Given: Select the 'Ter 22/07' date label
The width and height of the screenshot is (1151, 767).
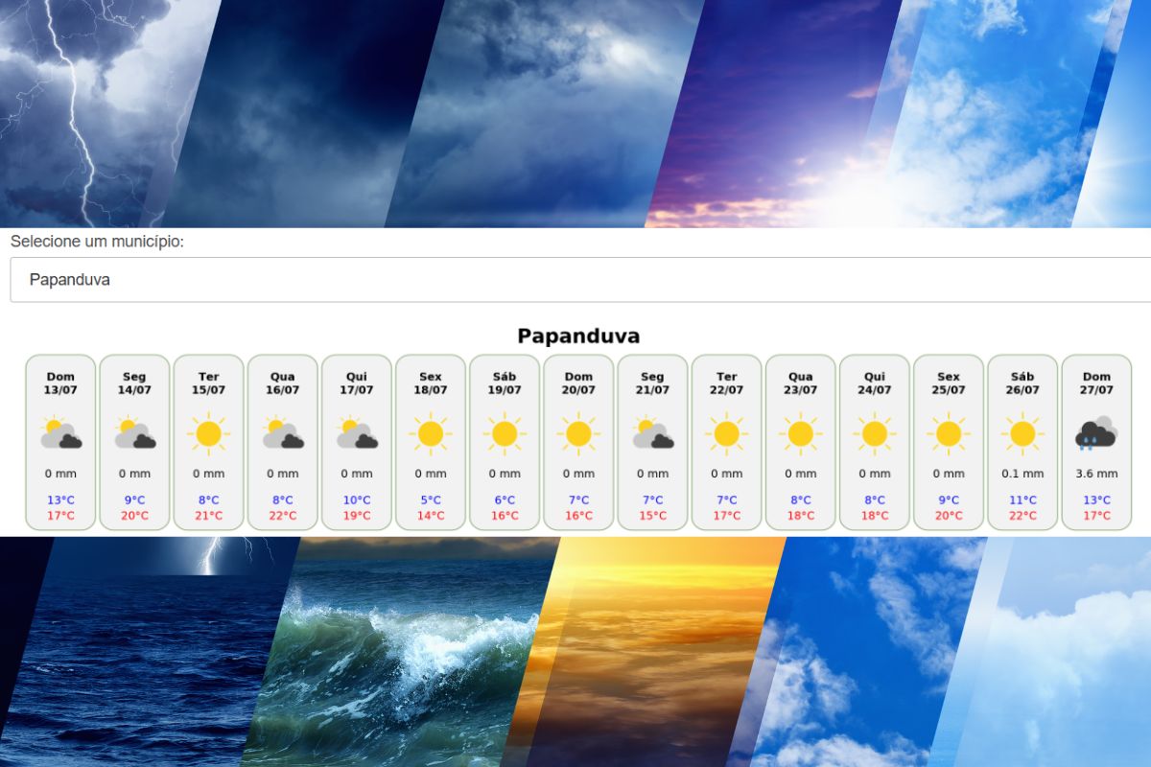Looking at the screenshot, I should click(726, 383).
